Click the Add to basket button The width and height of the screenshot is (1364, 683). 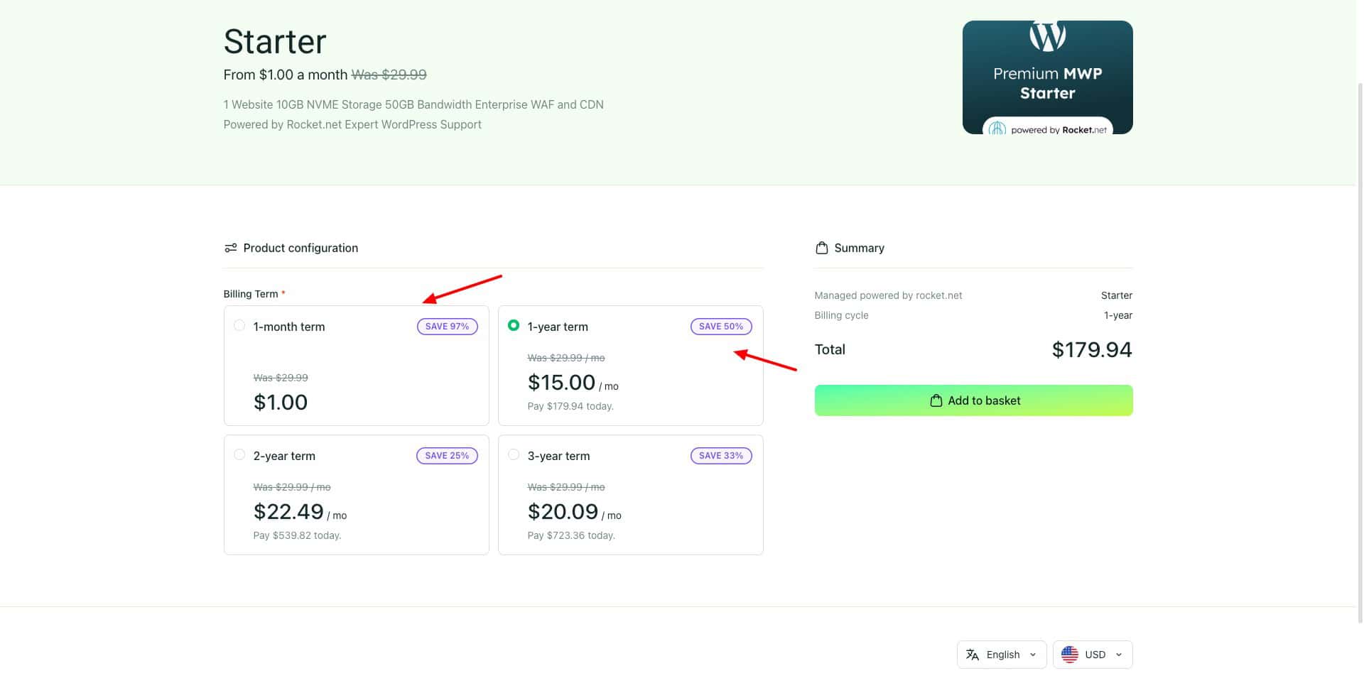click(x=973, y=400)
